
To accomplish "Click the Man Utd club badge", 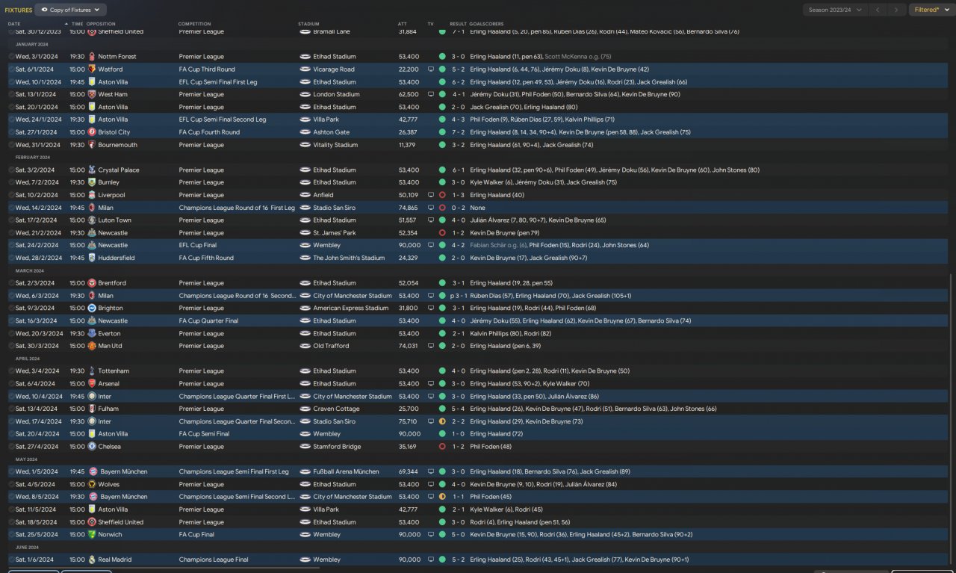I will click(92, 346).
